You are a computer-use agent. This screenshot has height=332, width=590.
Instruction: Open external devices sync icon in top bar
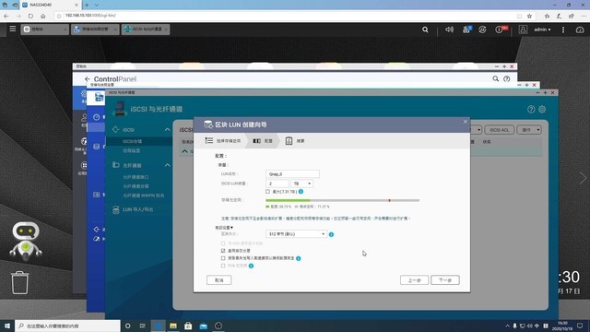(482, 30)
